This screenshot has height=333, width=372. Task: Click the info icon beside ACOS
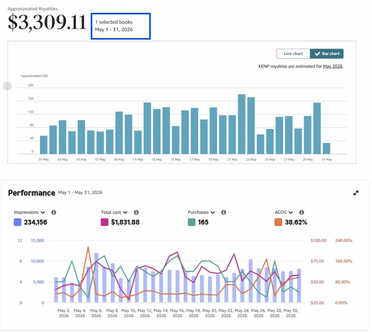[x=301, y=212]
